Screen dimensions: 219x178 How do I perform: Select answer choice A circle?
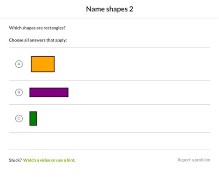tap(19, 64)
